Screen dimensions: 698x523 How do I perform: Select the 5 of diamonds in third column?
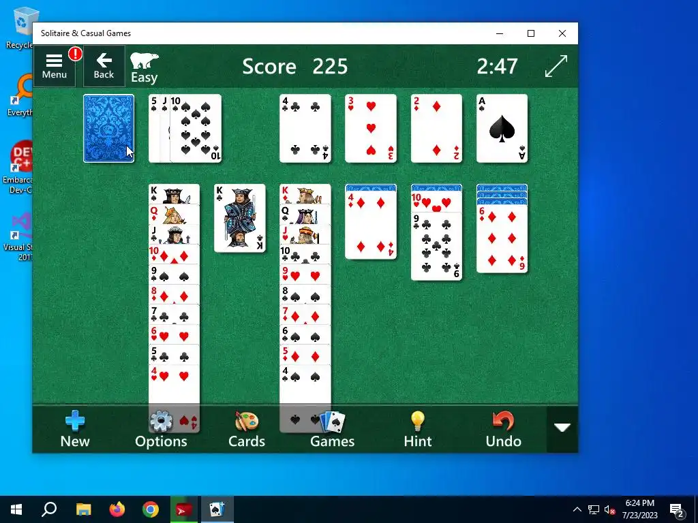click(305, 354)
